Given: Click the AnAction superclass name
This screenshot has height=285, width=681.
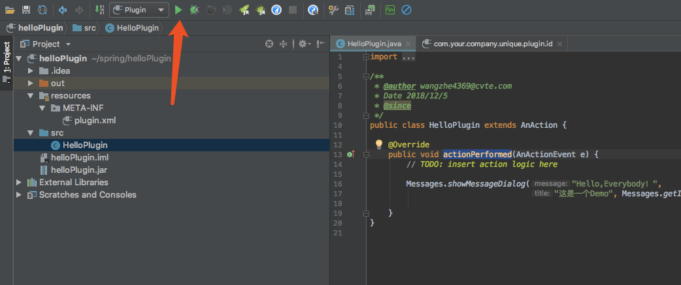Looking at the screenshot, I should 539,125.
